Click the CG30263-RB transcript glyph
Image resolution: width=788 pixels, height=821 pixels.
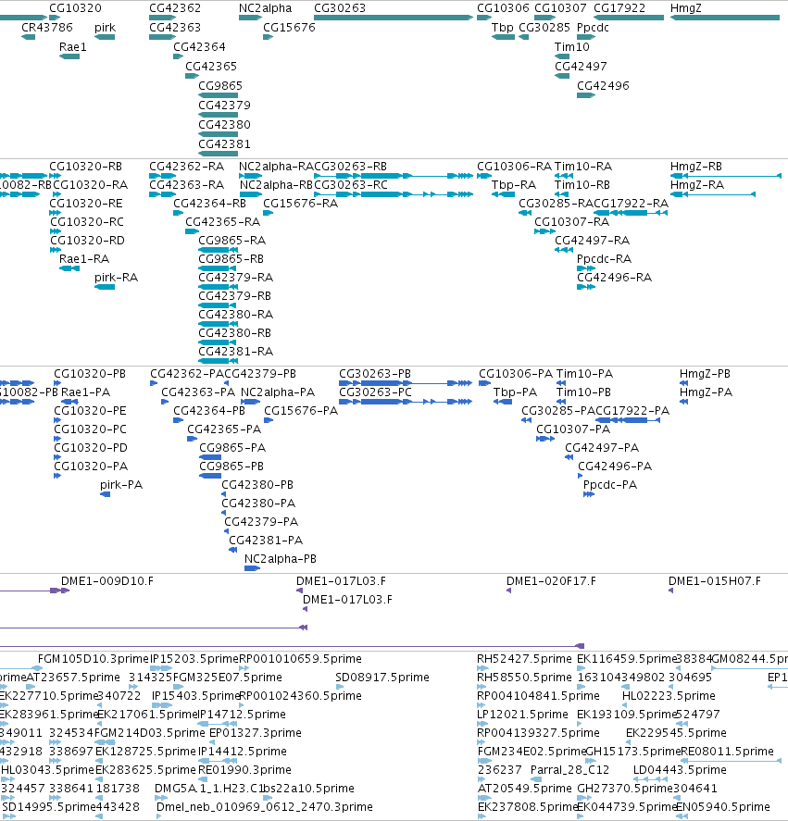pyautogui.click(x=394, y=176)
